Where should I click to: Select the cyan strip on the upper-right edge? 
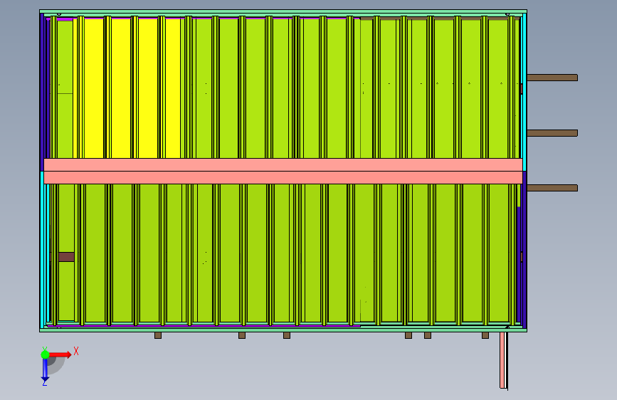pos(524,92)
